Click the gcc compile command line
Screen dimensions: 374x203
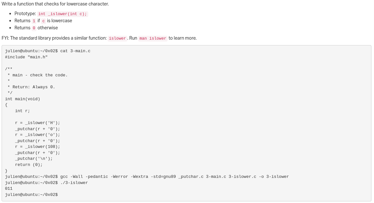pos(147,177)
